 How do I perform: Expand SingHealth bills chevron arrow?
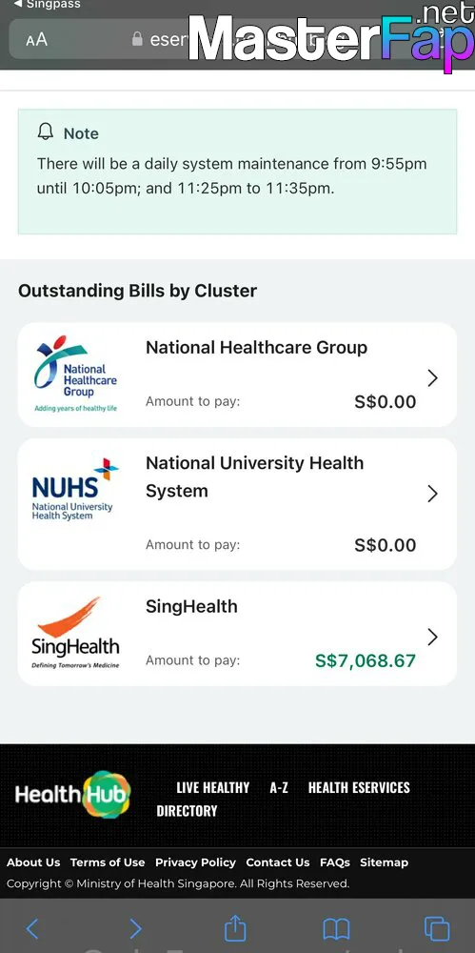432,637
